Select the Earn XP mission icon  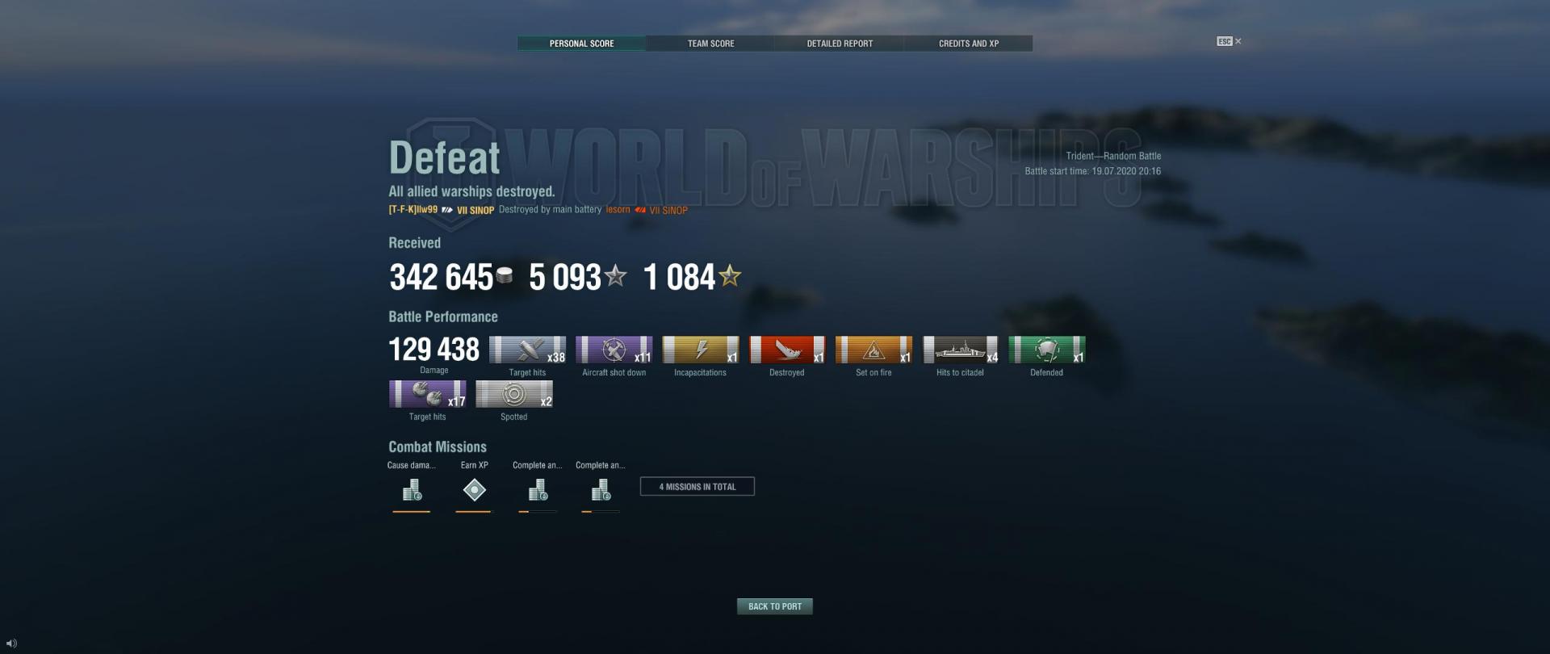[x=474, y=490]
